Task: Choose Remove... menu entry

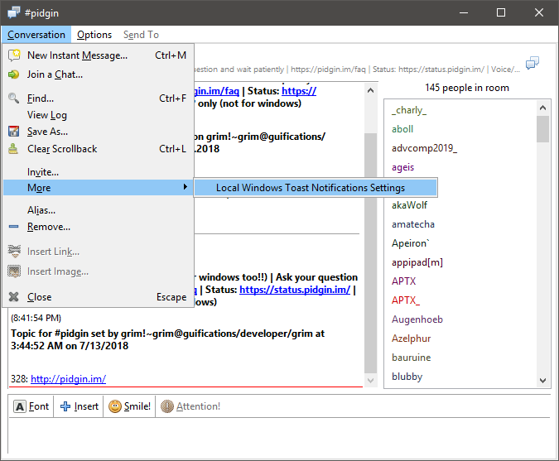Action: click(99, 227)
